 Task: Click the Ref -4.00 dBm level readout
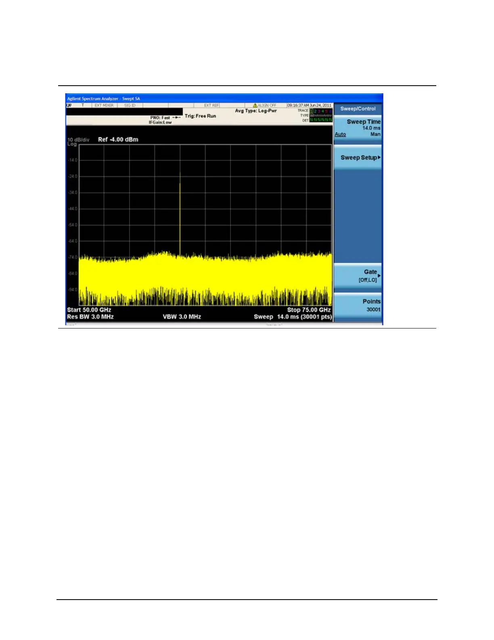[x=118, y=139]
